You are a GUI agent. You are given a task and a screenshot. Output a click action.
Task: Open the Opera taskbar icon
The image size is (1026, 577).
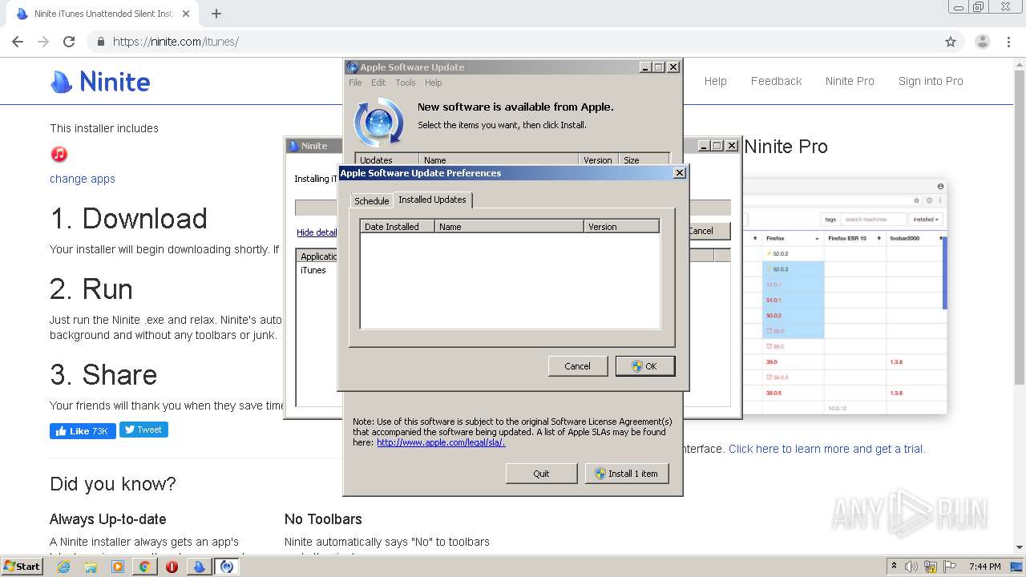172,567
